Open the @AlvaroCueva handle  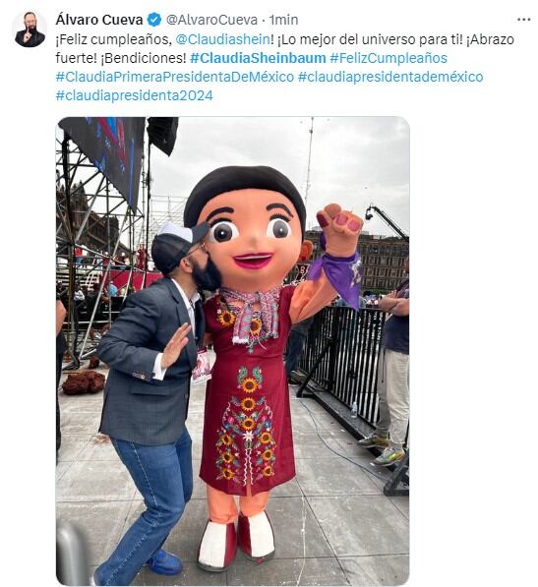(211, 20)
